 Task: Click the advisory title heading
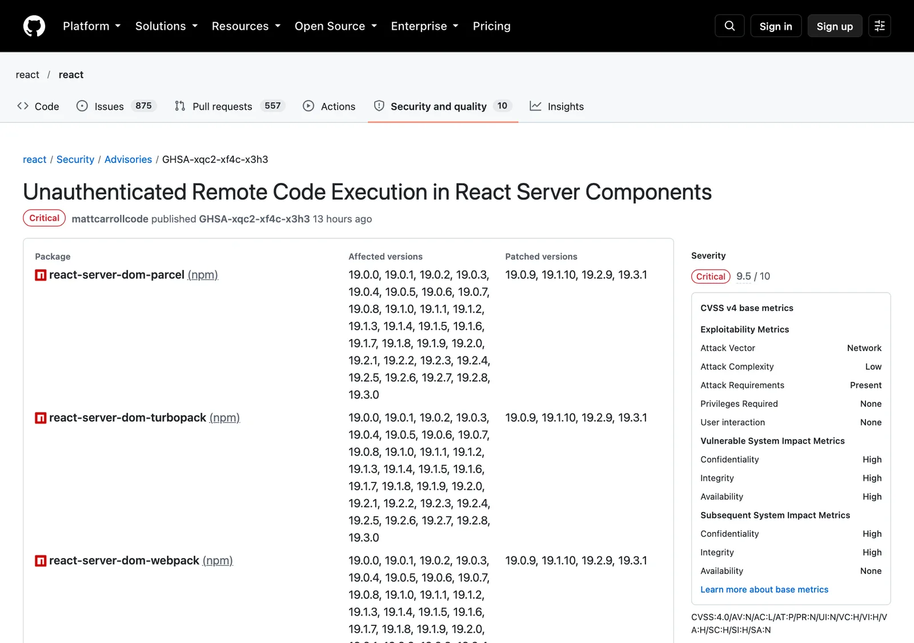coord(367,192)
